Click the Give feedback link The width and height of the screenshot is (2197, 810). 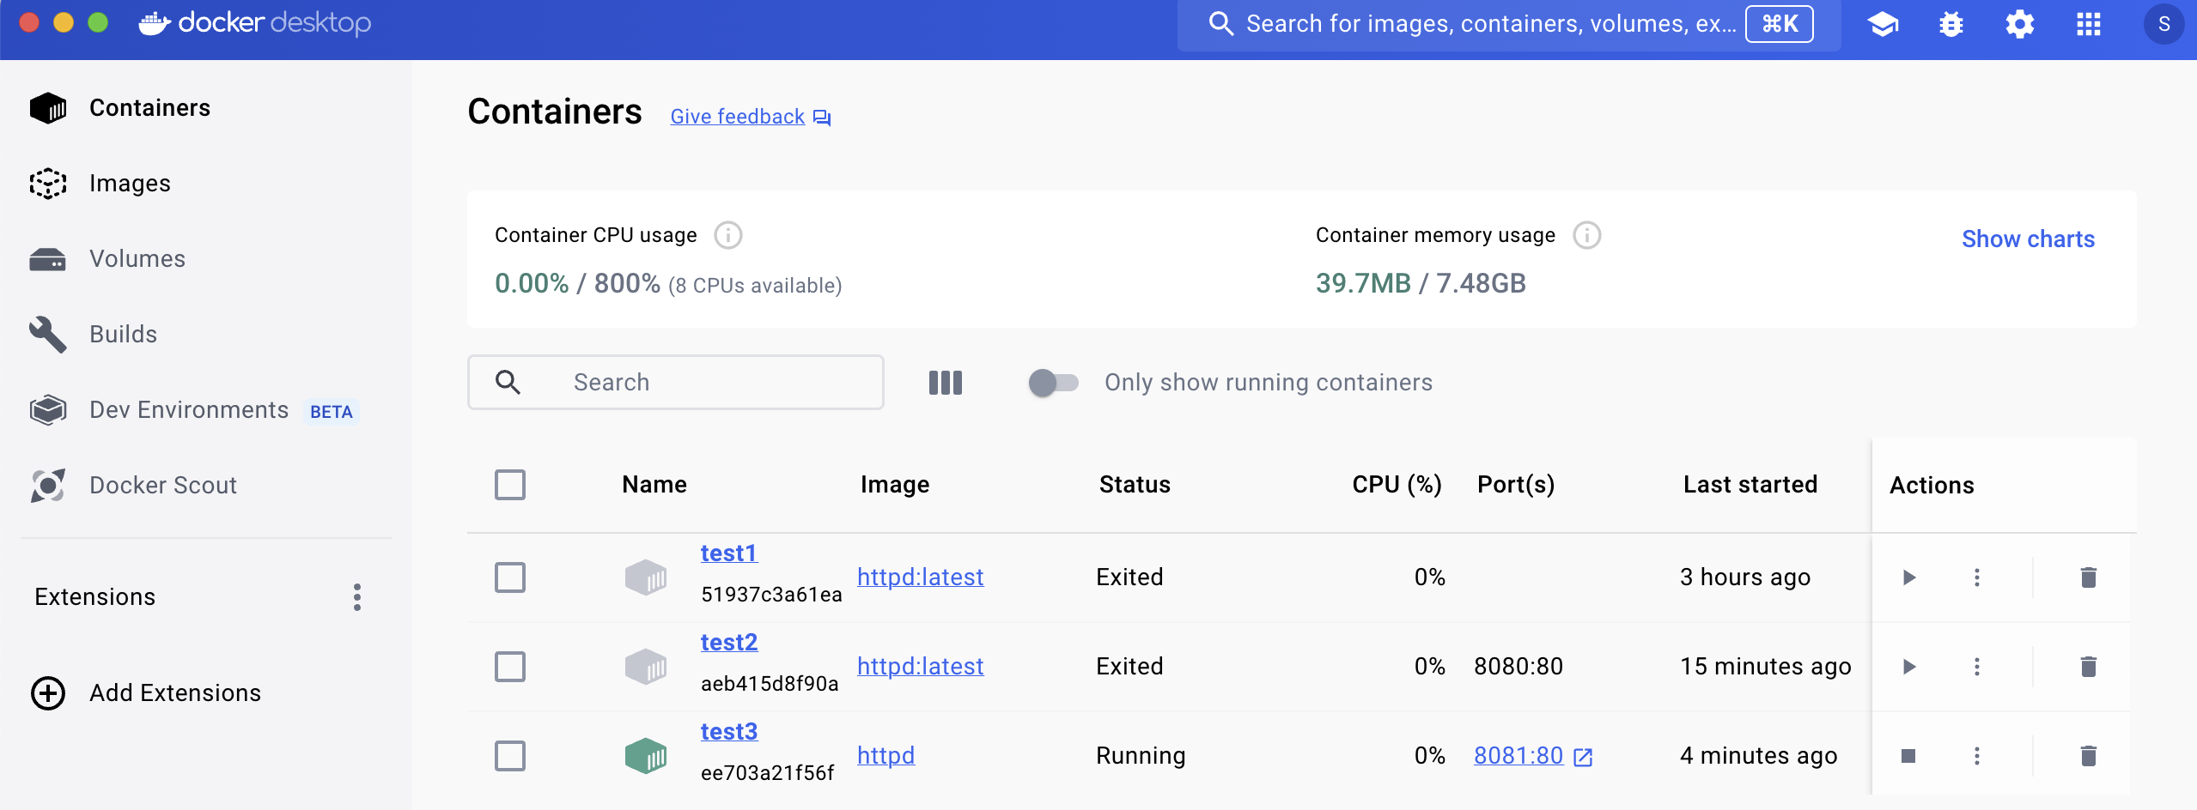(x=738, y=117)
